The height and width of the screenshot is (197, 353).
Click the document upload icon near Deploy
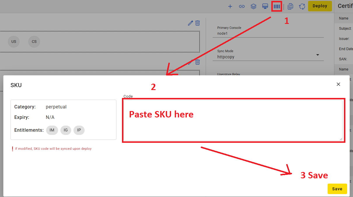[x=290, y=6]
